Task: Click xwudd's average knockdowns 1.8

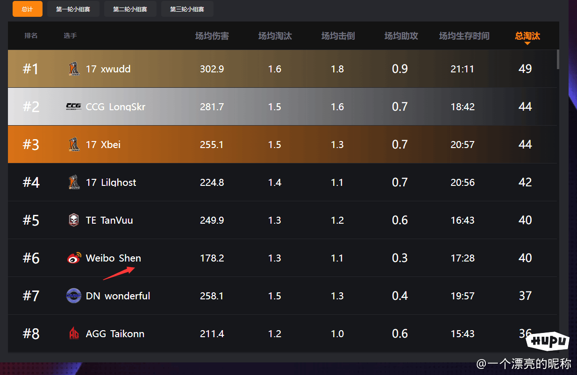Action: coord(337,69)
